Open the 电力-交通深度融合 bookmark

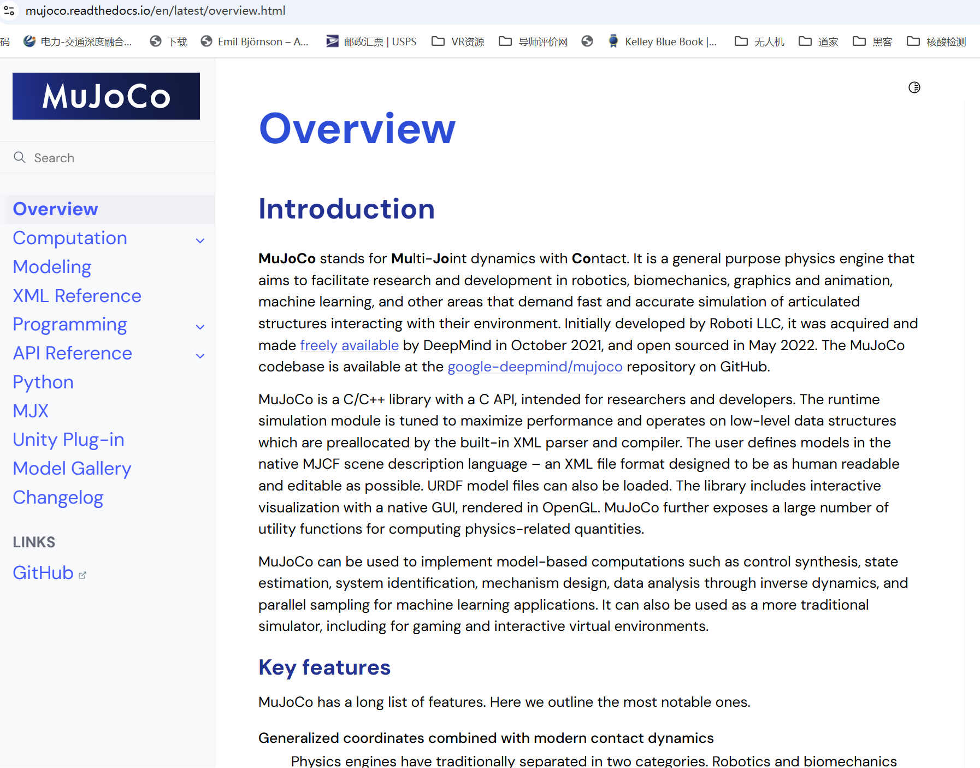click(77, 42)
